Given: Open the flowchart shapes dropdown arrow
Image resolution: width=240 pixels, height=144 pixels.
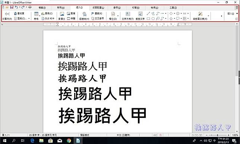Looking at the screenshot, I should (188, 19).
